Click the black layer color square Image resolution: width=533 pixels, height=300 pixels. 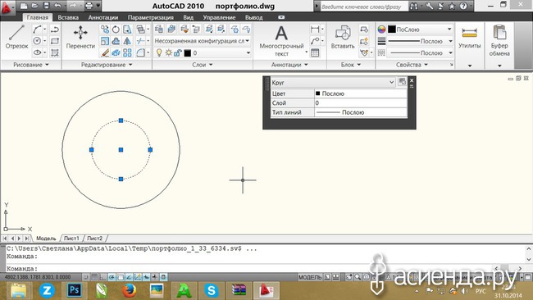point(188,53)
